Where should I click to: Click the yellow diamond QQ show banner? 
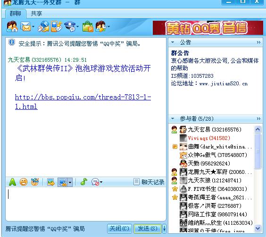(x=208, y=28)
